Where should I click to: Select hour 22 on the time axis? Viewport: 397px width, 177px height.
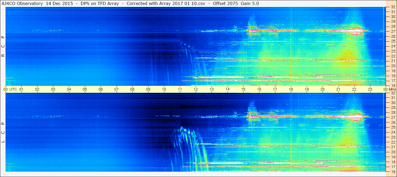pos(354,89)
